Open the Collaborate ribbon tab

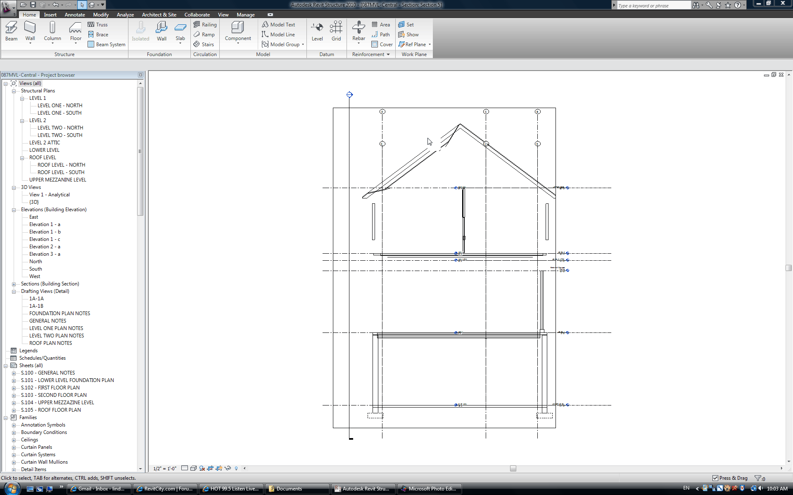197,15
